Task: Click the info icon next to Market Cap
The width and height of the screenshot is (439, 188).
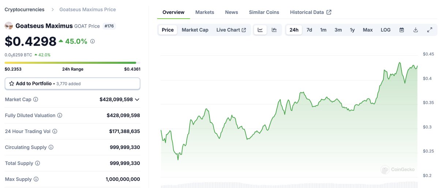Action: click(36, 99)
